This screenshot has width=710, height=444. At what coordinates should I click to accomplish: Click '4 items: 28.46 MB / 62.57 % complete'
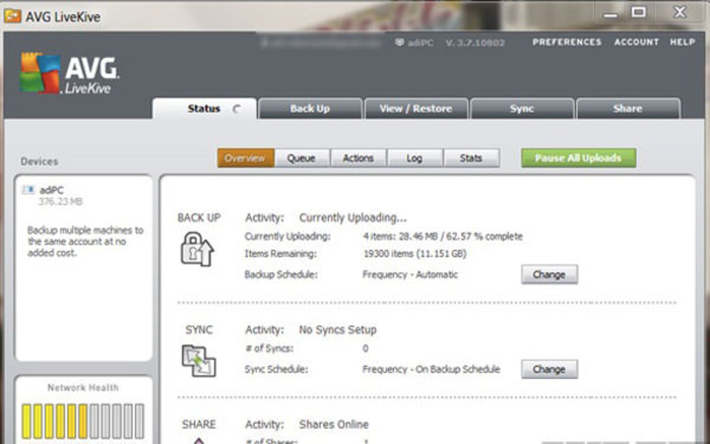point(443,236)
